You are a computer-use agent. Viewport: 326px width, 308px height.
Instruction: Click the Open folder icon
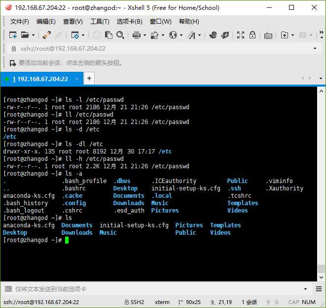tap(25, 35)
